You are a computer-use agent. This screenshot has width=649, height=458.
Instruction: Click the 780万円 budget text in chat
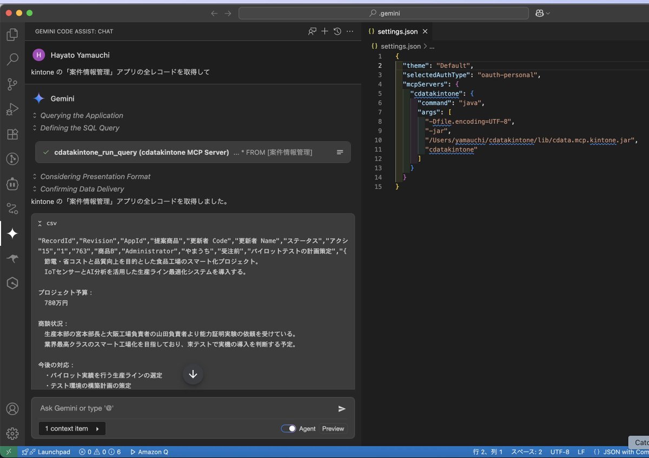[56, 303]
